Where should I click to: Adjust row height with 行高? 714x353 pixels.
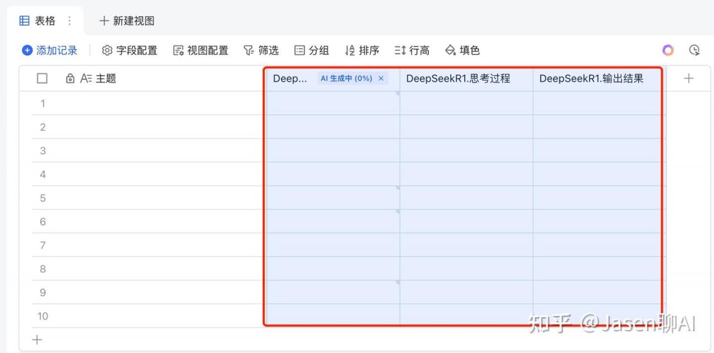412,50
